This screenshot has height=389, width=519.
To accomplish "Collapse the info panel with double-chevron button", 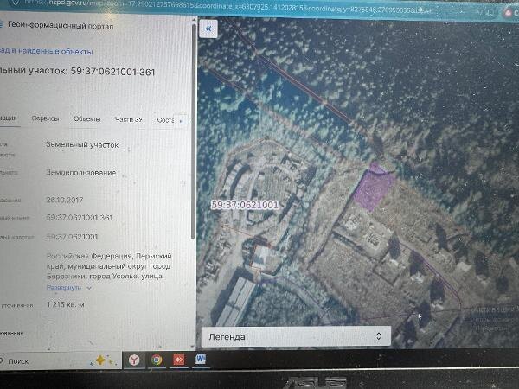I will tap(208, 29).
